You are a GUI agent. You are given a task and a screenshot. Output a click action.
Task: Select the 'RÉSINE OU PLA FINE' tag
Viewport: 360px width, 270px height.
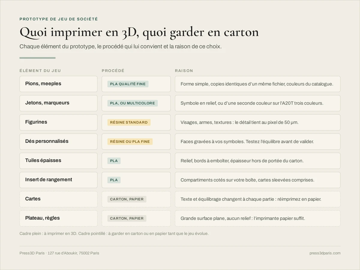click(x=130, y=142)
